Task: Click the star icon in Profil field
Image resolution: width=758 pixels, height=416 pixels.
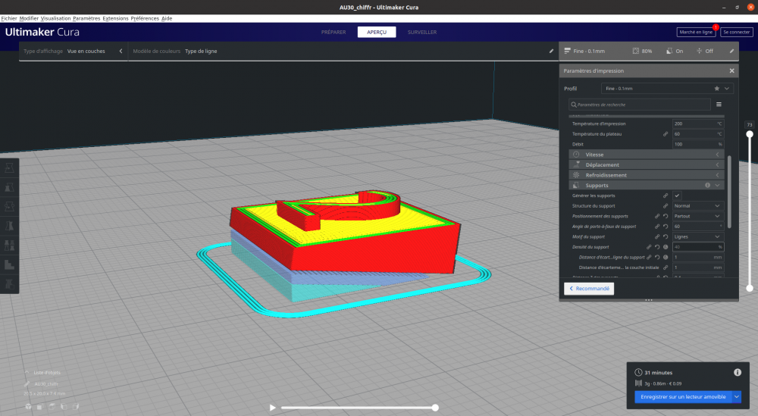Action: point(716,89)
